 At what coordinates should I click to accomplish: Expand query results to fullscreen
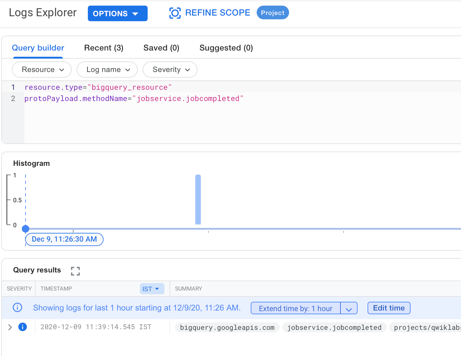[75, 271]
